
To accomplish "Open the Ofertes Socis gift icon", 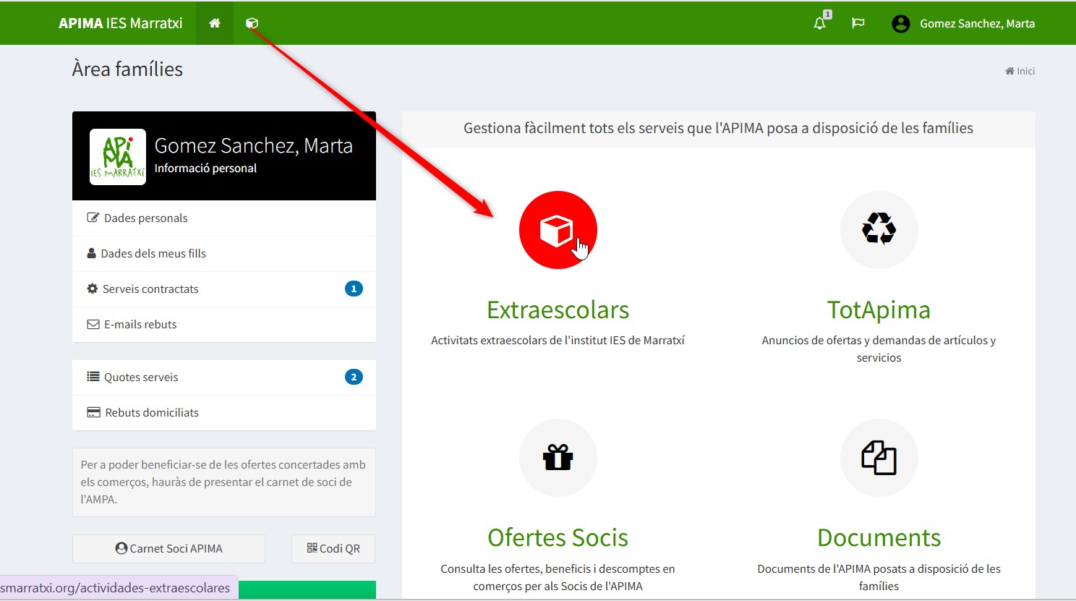I will tap(558, 458).
